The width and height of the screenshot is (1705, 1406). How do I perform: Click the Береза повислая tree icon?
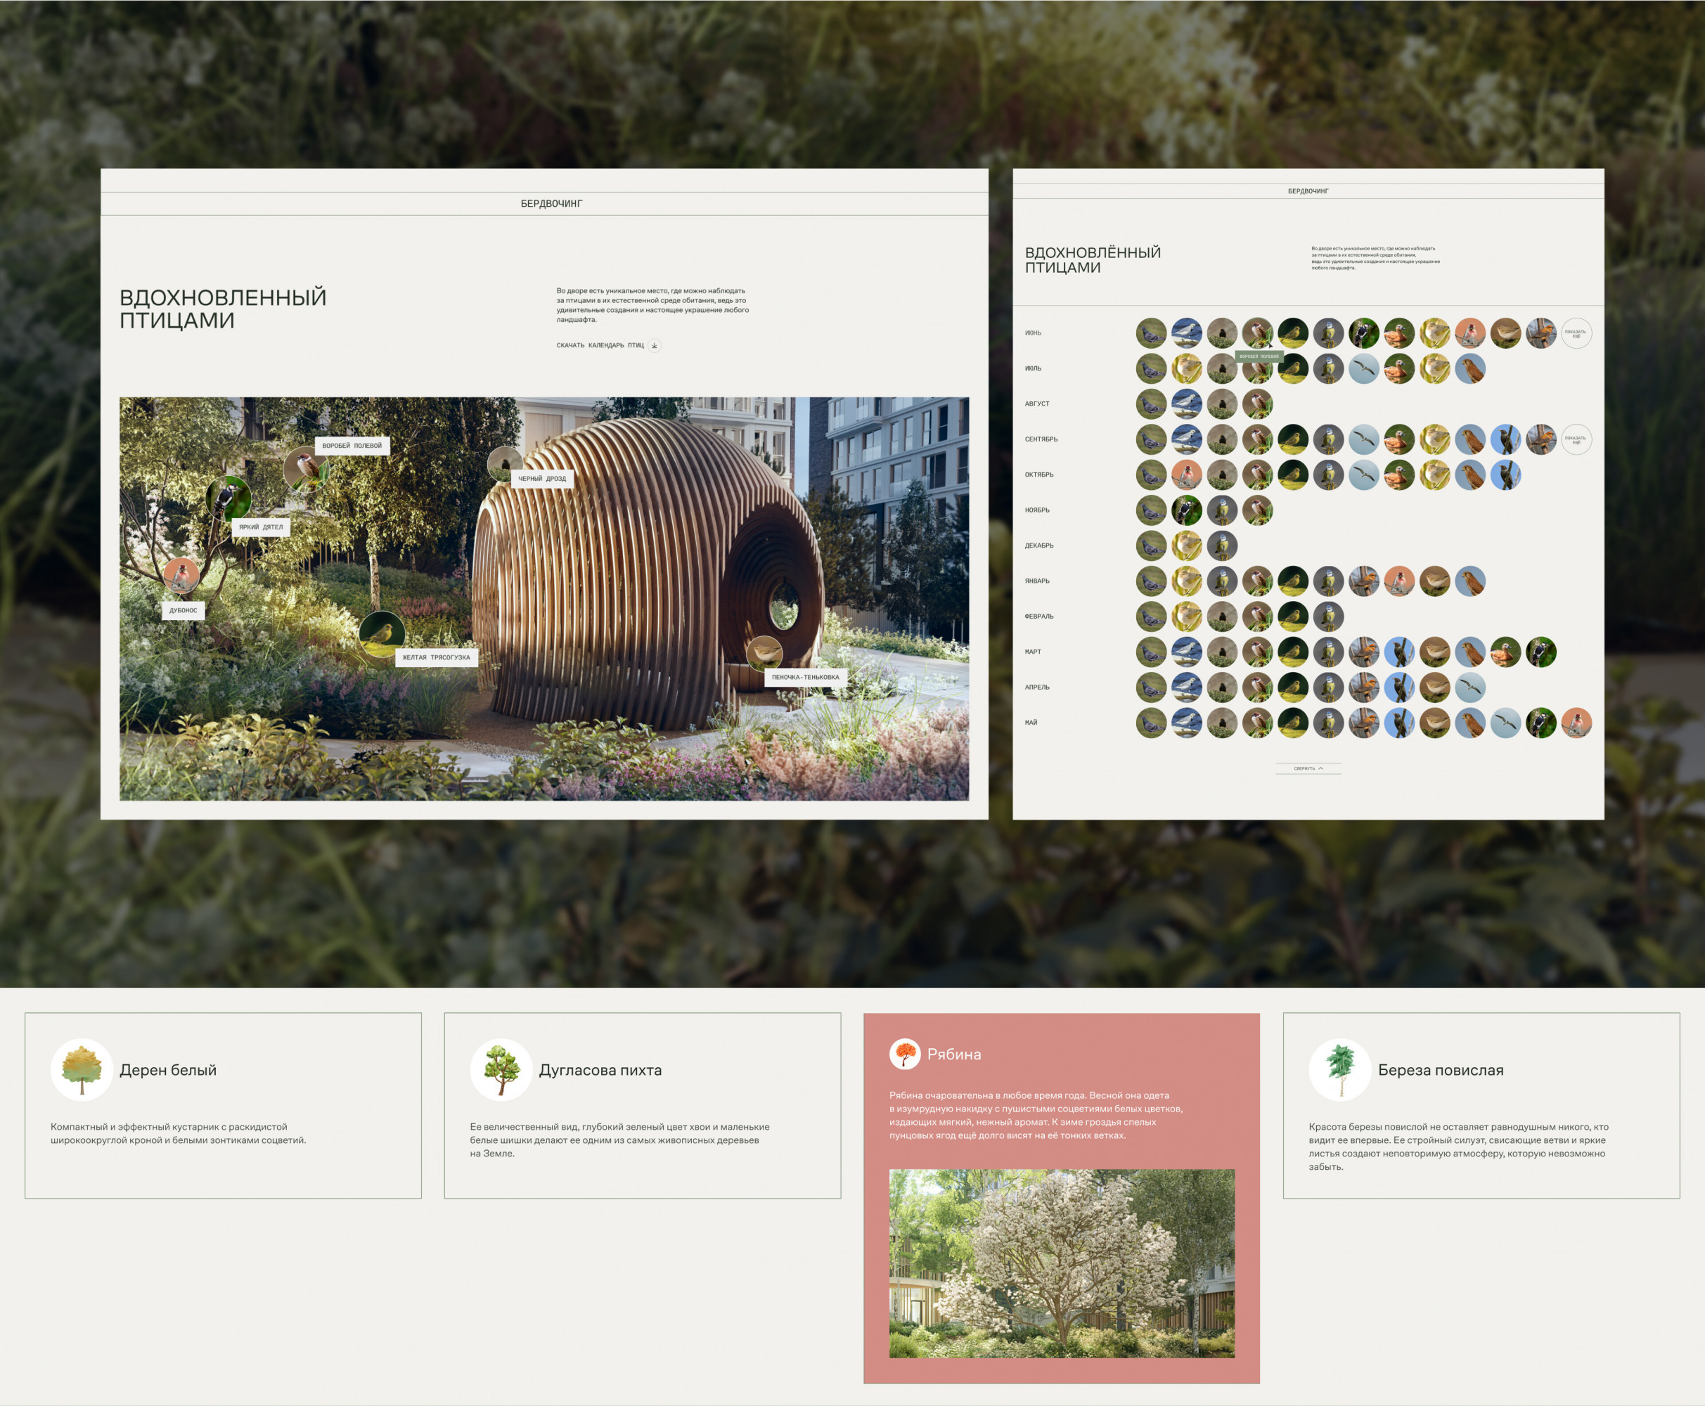1339,1069
